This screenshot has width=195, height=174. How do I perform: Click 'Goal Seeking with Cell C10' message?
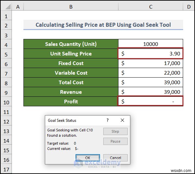[70, 133]
